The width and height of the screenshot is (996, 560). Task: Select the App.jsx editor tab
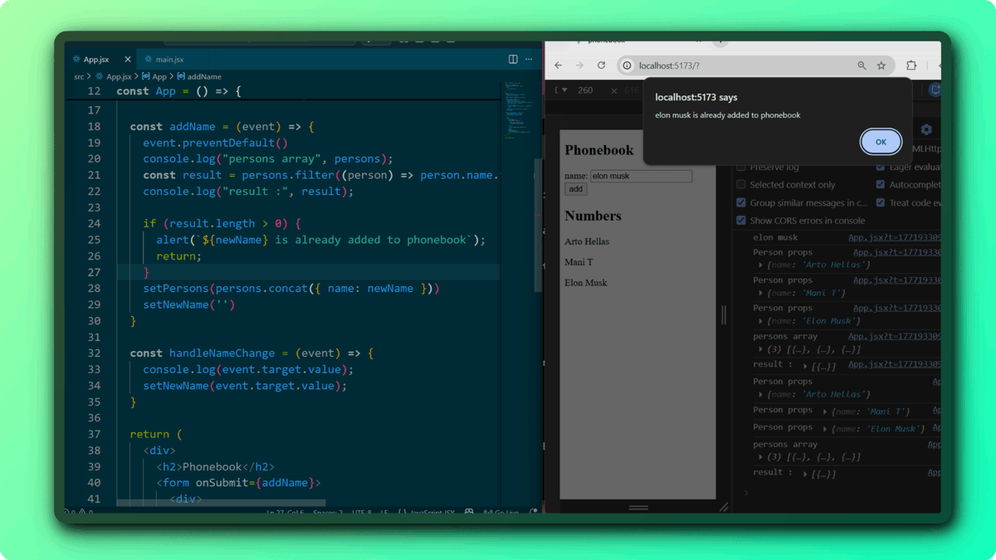click(x=96, y=60)
